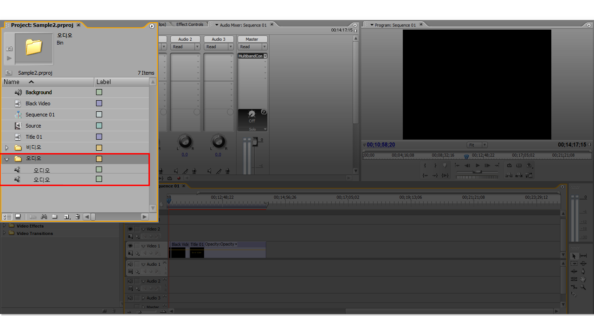Click the Loop button in Program monitor

coord(509,165)
